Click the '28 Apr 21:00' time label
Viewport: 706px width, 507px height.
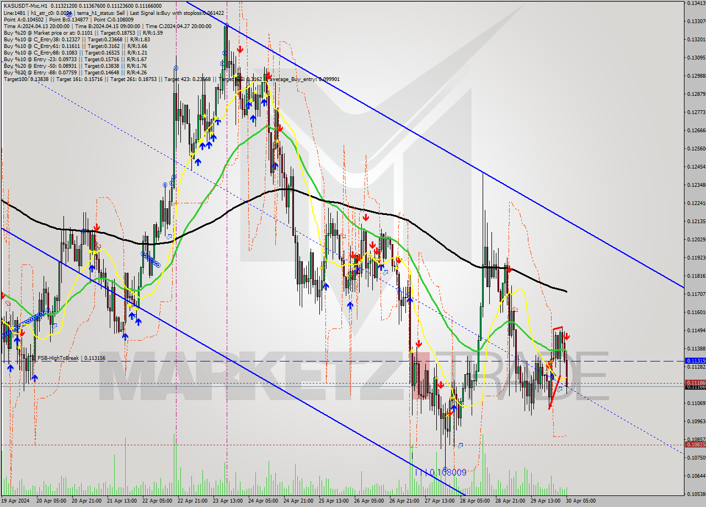coord(511,501)
